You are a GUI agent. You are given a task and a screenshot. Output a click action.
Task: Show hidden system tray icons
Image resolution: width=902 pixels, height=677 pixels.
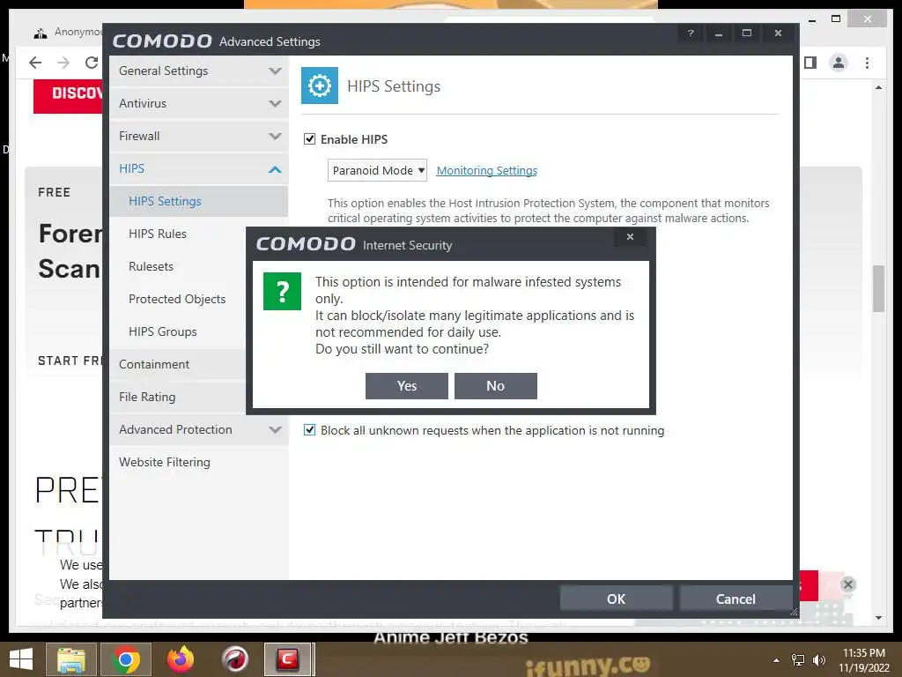[776, 660]
